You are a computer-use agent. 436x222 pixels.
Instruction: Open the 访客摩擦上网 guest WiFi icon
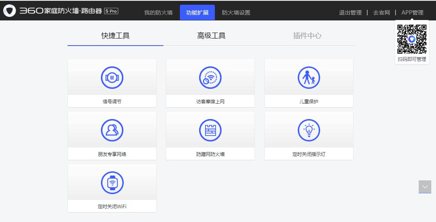(x=210, y=78)
